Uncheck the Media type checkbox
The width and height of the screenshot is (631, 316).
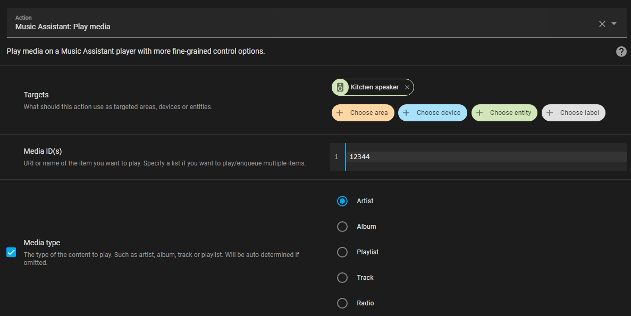[11, 252]
